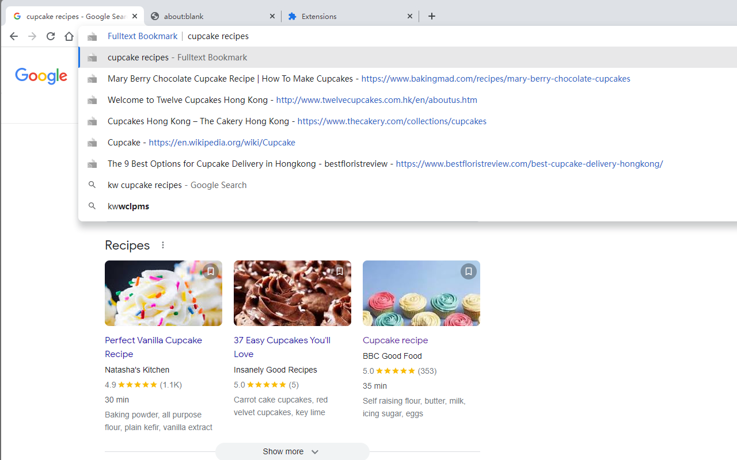Select the kwwclpms search suggestion

click(408, 206)
